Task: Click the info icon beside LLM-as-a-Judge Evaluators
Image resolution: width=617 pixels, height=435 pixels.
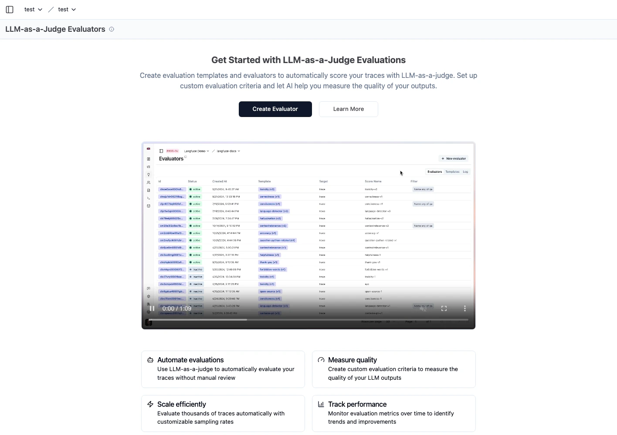Action: (112, 29)
